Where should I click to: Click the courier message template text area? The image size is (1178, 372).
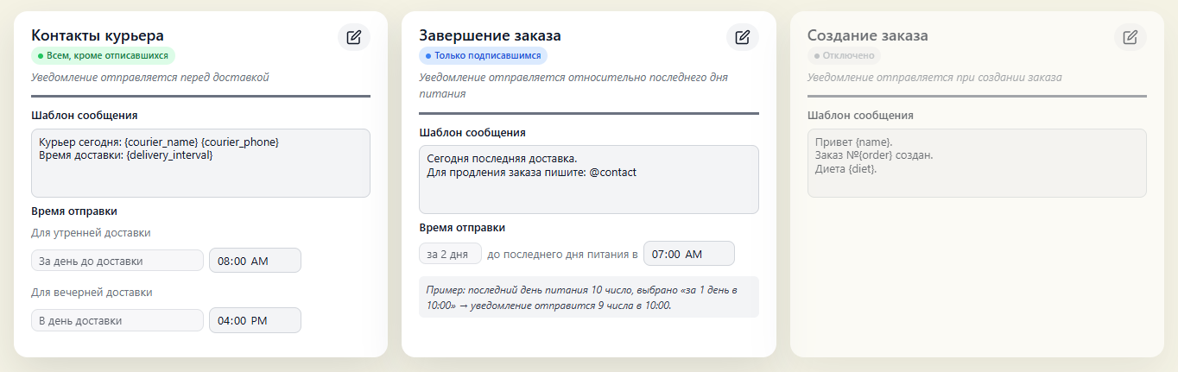(200, 163)
